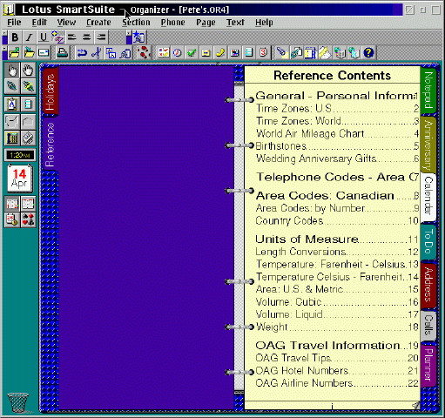Open the Section menu

(136, 23)
